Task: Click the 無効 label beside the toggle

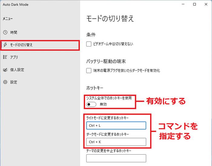Action: point(103,104)
